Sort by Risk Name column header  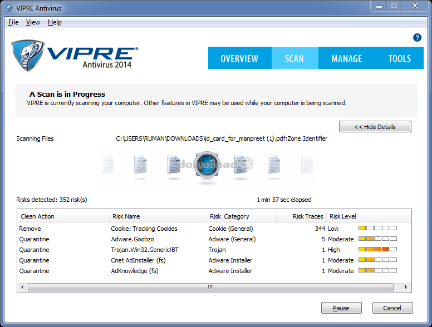[158, 216]
